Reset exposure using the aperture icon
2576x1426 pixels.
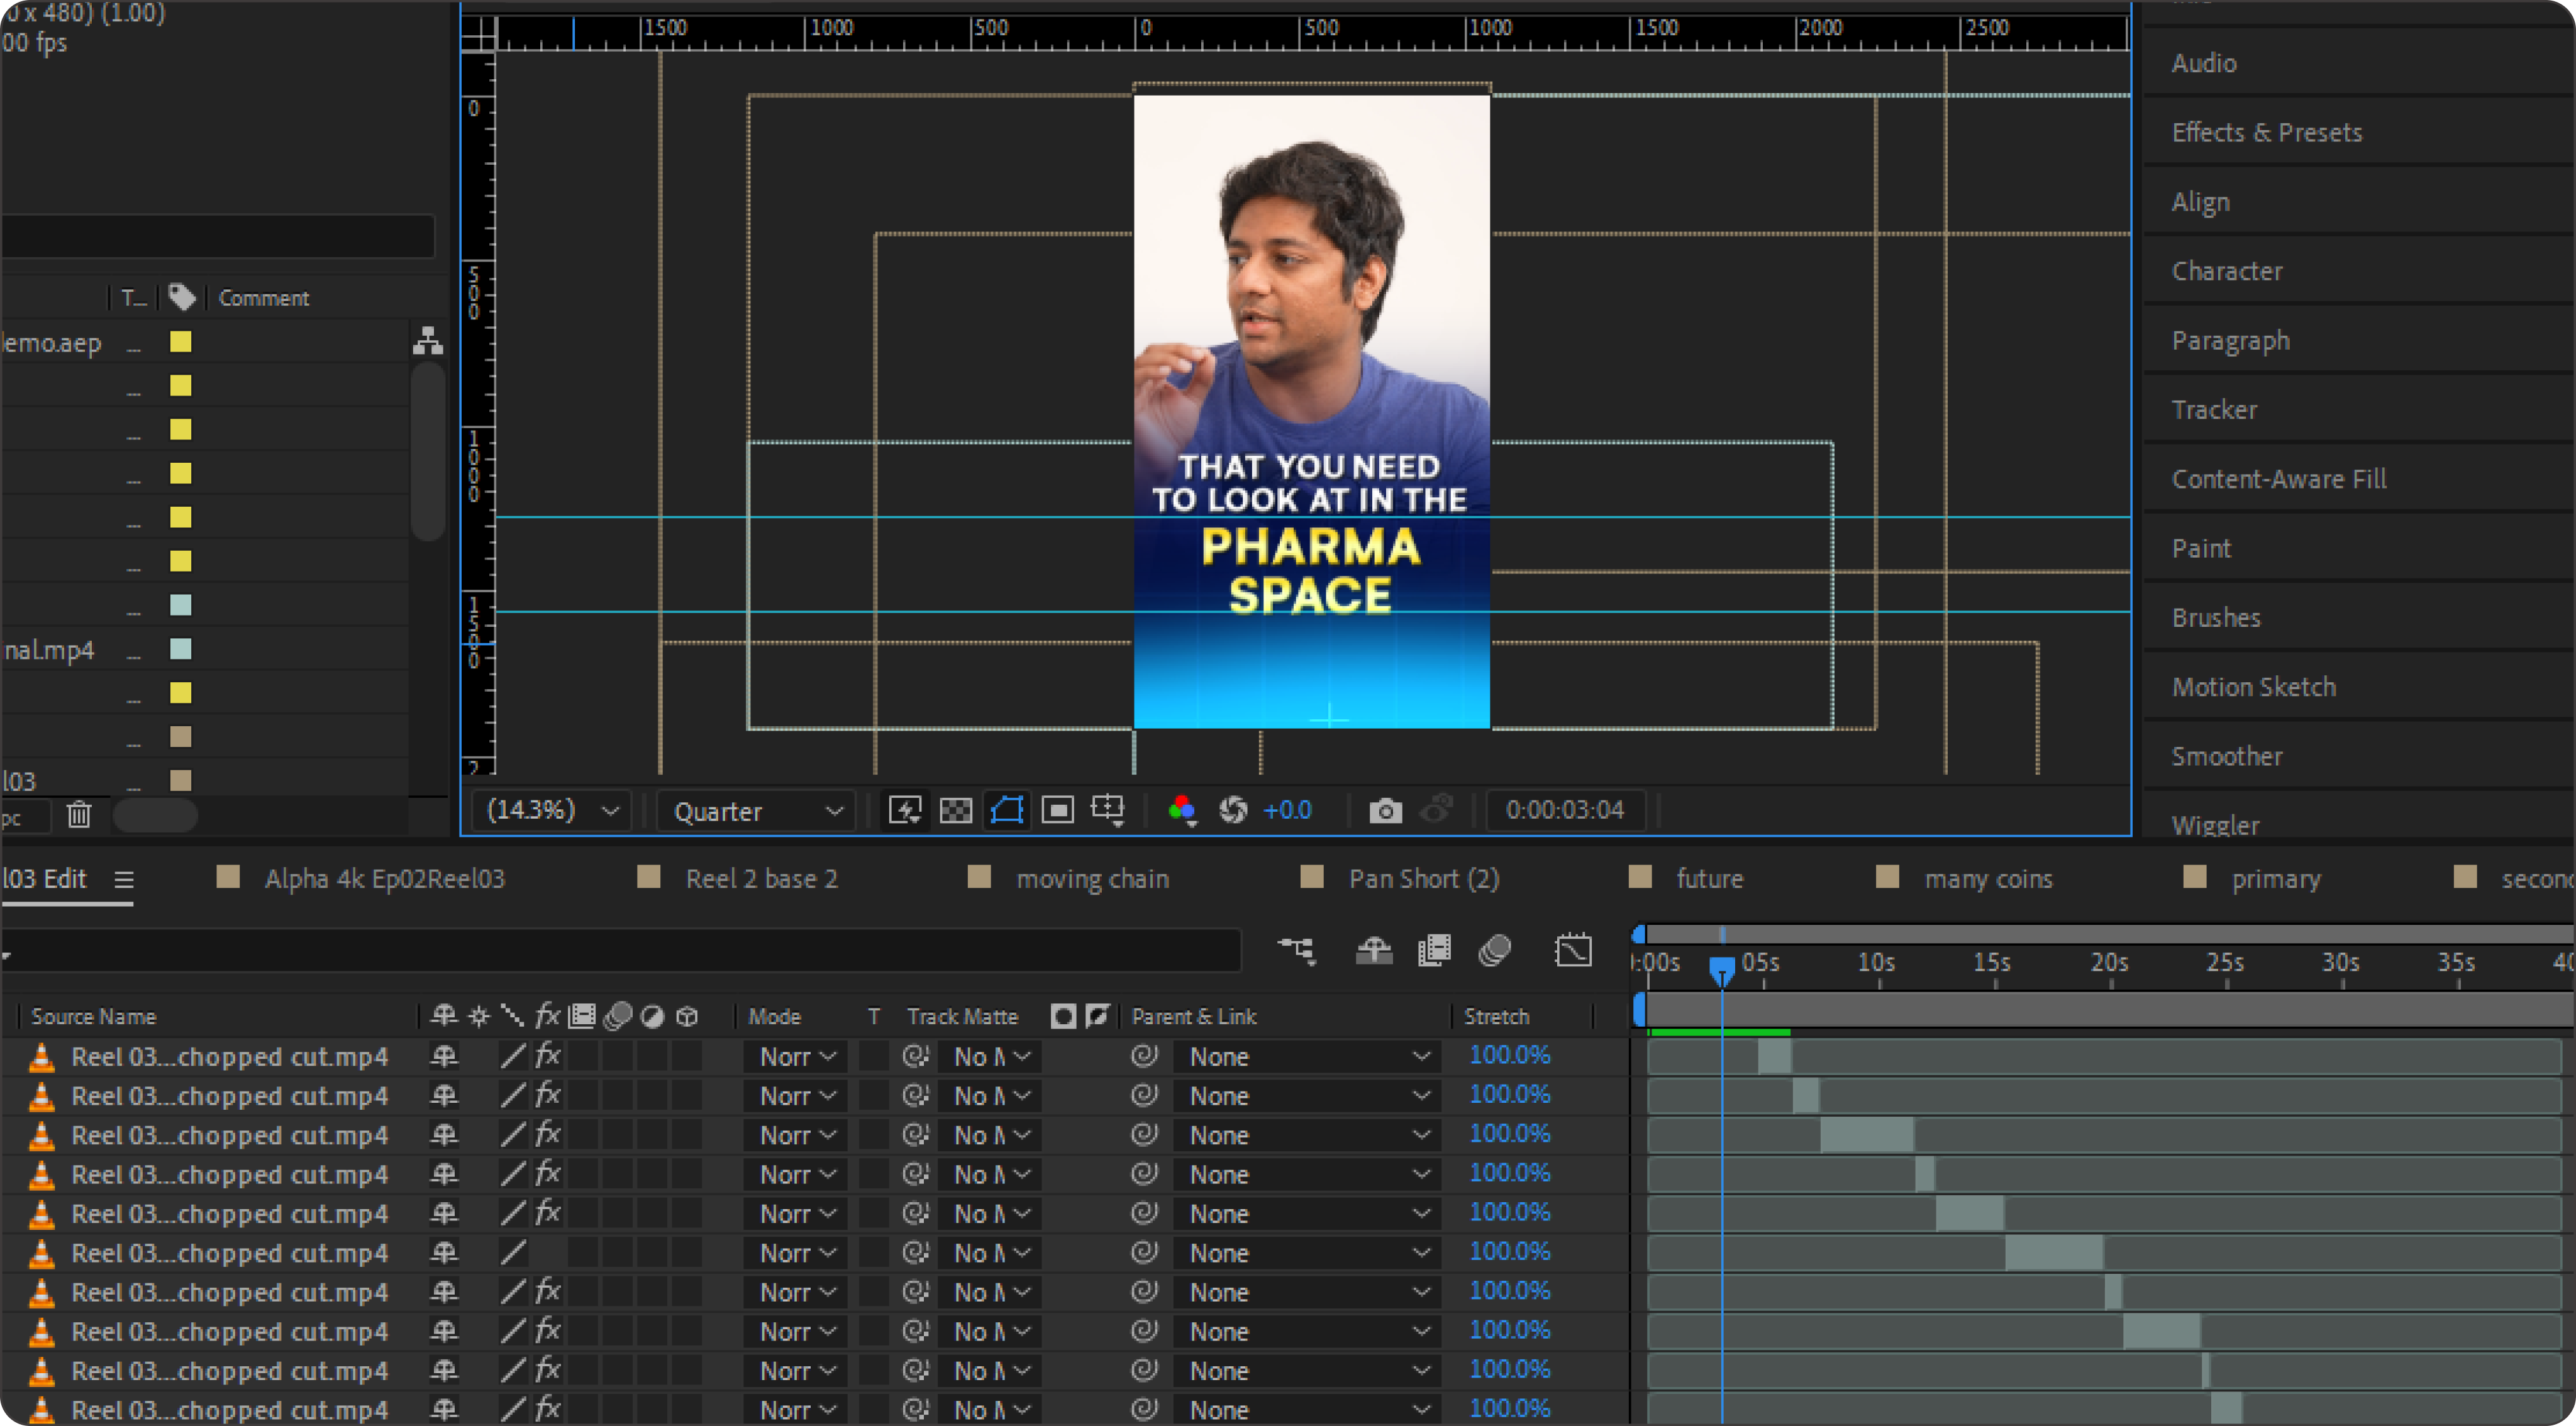coord(1233,810)
